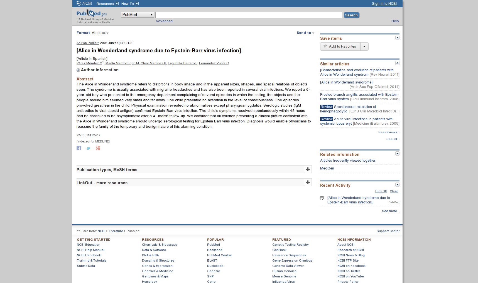Viewport: 478px width, 283px height.
Task: Expand LinkOut more resources plus icon
Action: (308, 182)
